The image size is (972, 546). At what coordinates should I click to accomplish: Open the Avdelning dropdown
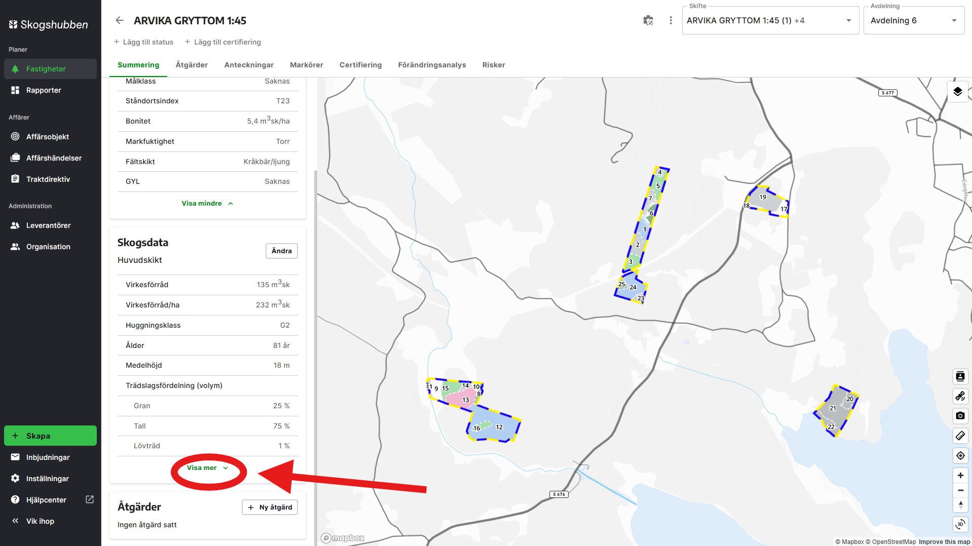click(x=914, y=20)
